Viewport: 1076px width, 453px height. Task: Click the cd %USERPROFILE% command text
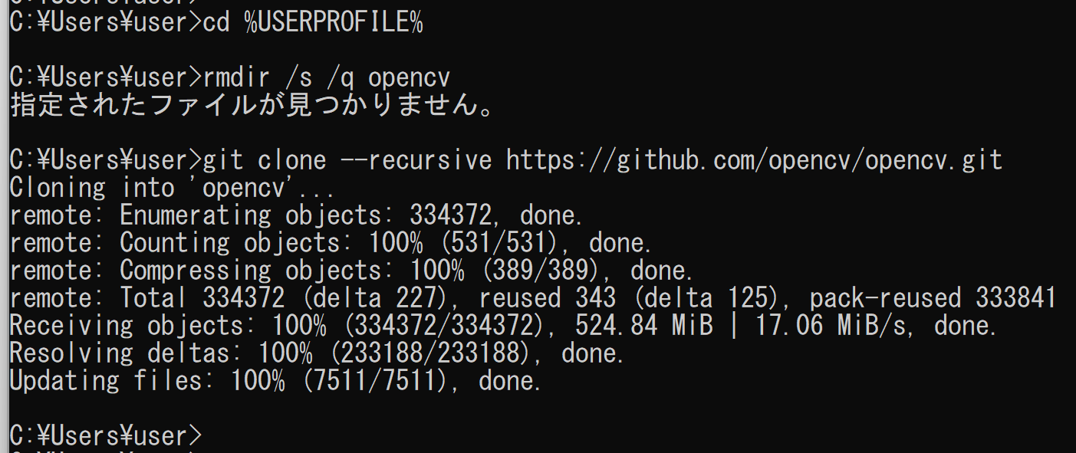tap(313, 22)
